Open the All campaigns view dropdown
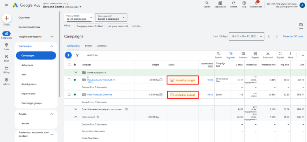This screenshot has width=307, height=142. coord(79,17)
